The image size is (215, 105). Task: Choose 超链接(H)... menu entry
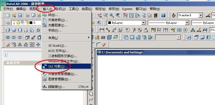pyautogui.click(x=66, y=87)
